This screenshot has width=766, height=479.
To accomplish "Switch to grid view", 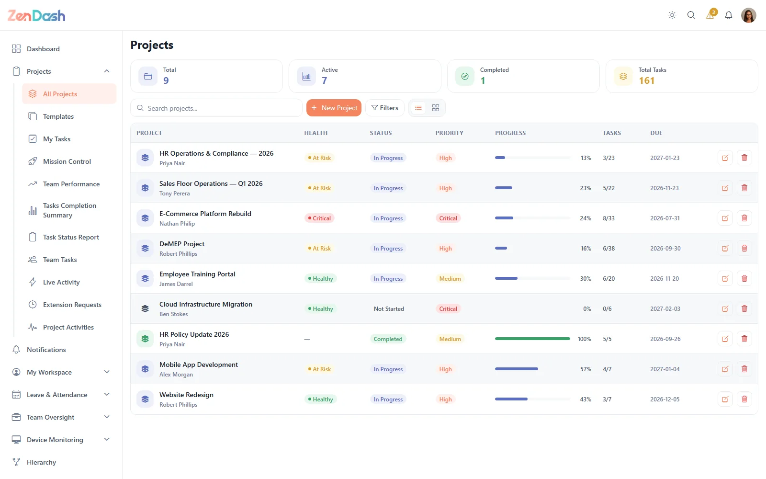I will [x=436, y=108].
